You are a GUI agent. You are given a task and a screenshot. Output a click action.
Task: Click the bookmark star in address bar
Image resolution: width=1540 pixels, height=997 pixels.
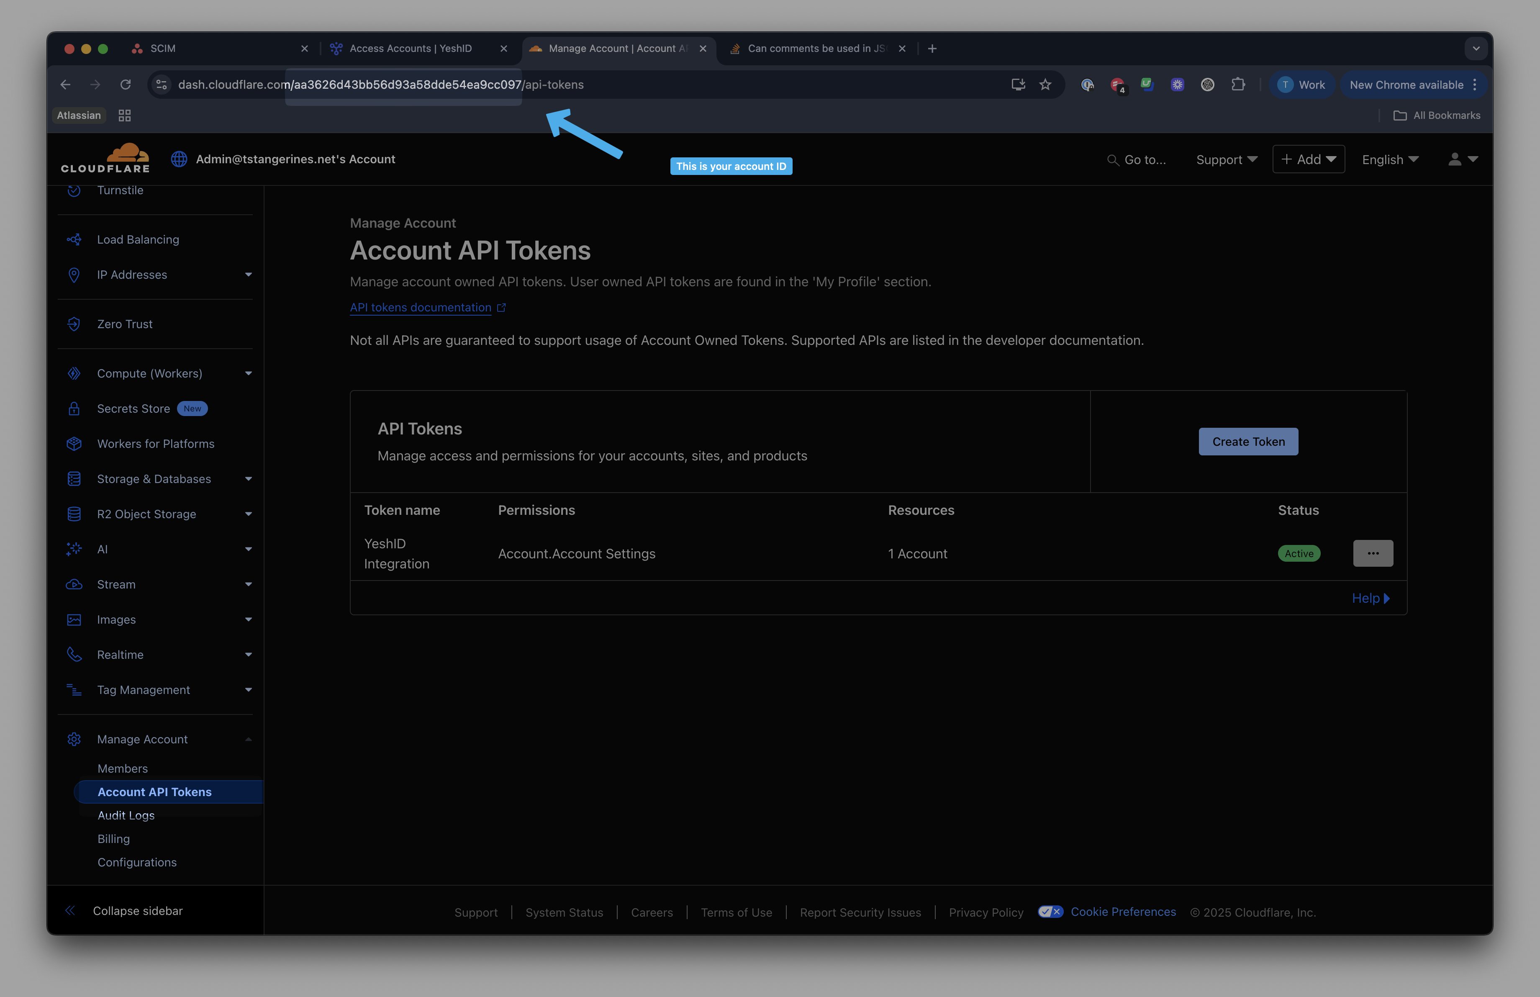click(x=1045, y=85)
